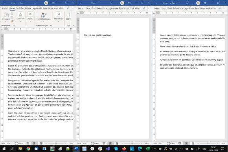Click the share icon in right window ribbon
This screenshot has height=152, width=228.
[220, 8]
